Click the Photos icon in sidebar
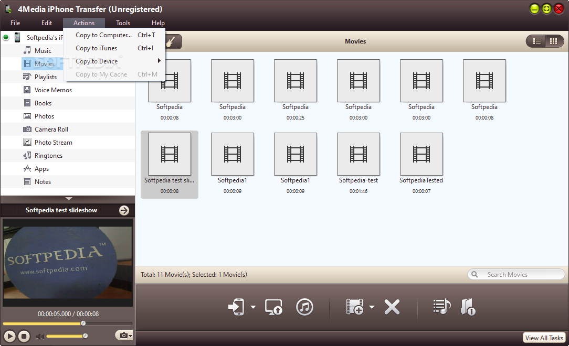The height and width of the screenshot is (346, 569). coord(27,116)
